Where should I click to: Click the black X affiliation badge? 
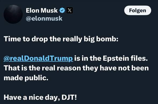[70, 10]
